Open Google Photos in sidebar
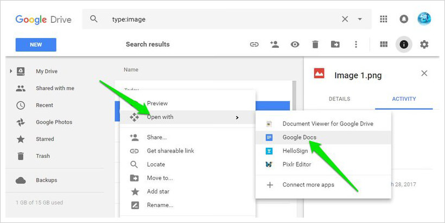This screenshot has height=223, width=445. pos(54,122)
